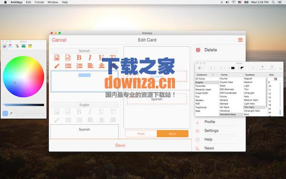
Task: Switch to color wheel tab in Colors window
Action: [x=5, y=46]
